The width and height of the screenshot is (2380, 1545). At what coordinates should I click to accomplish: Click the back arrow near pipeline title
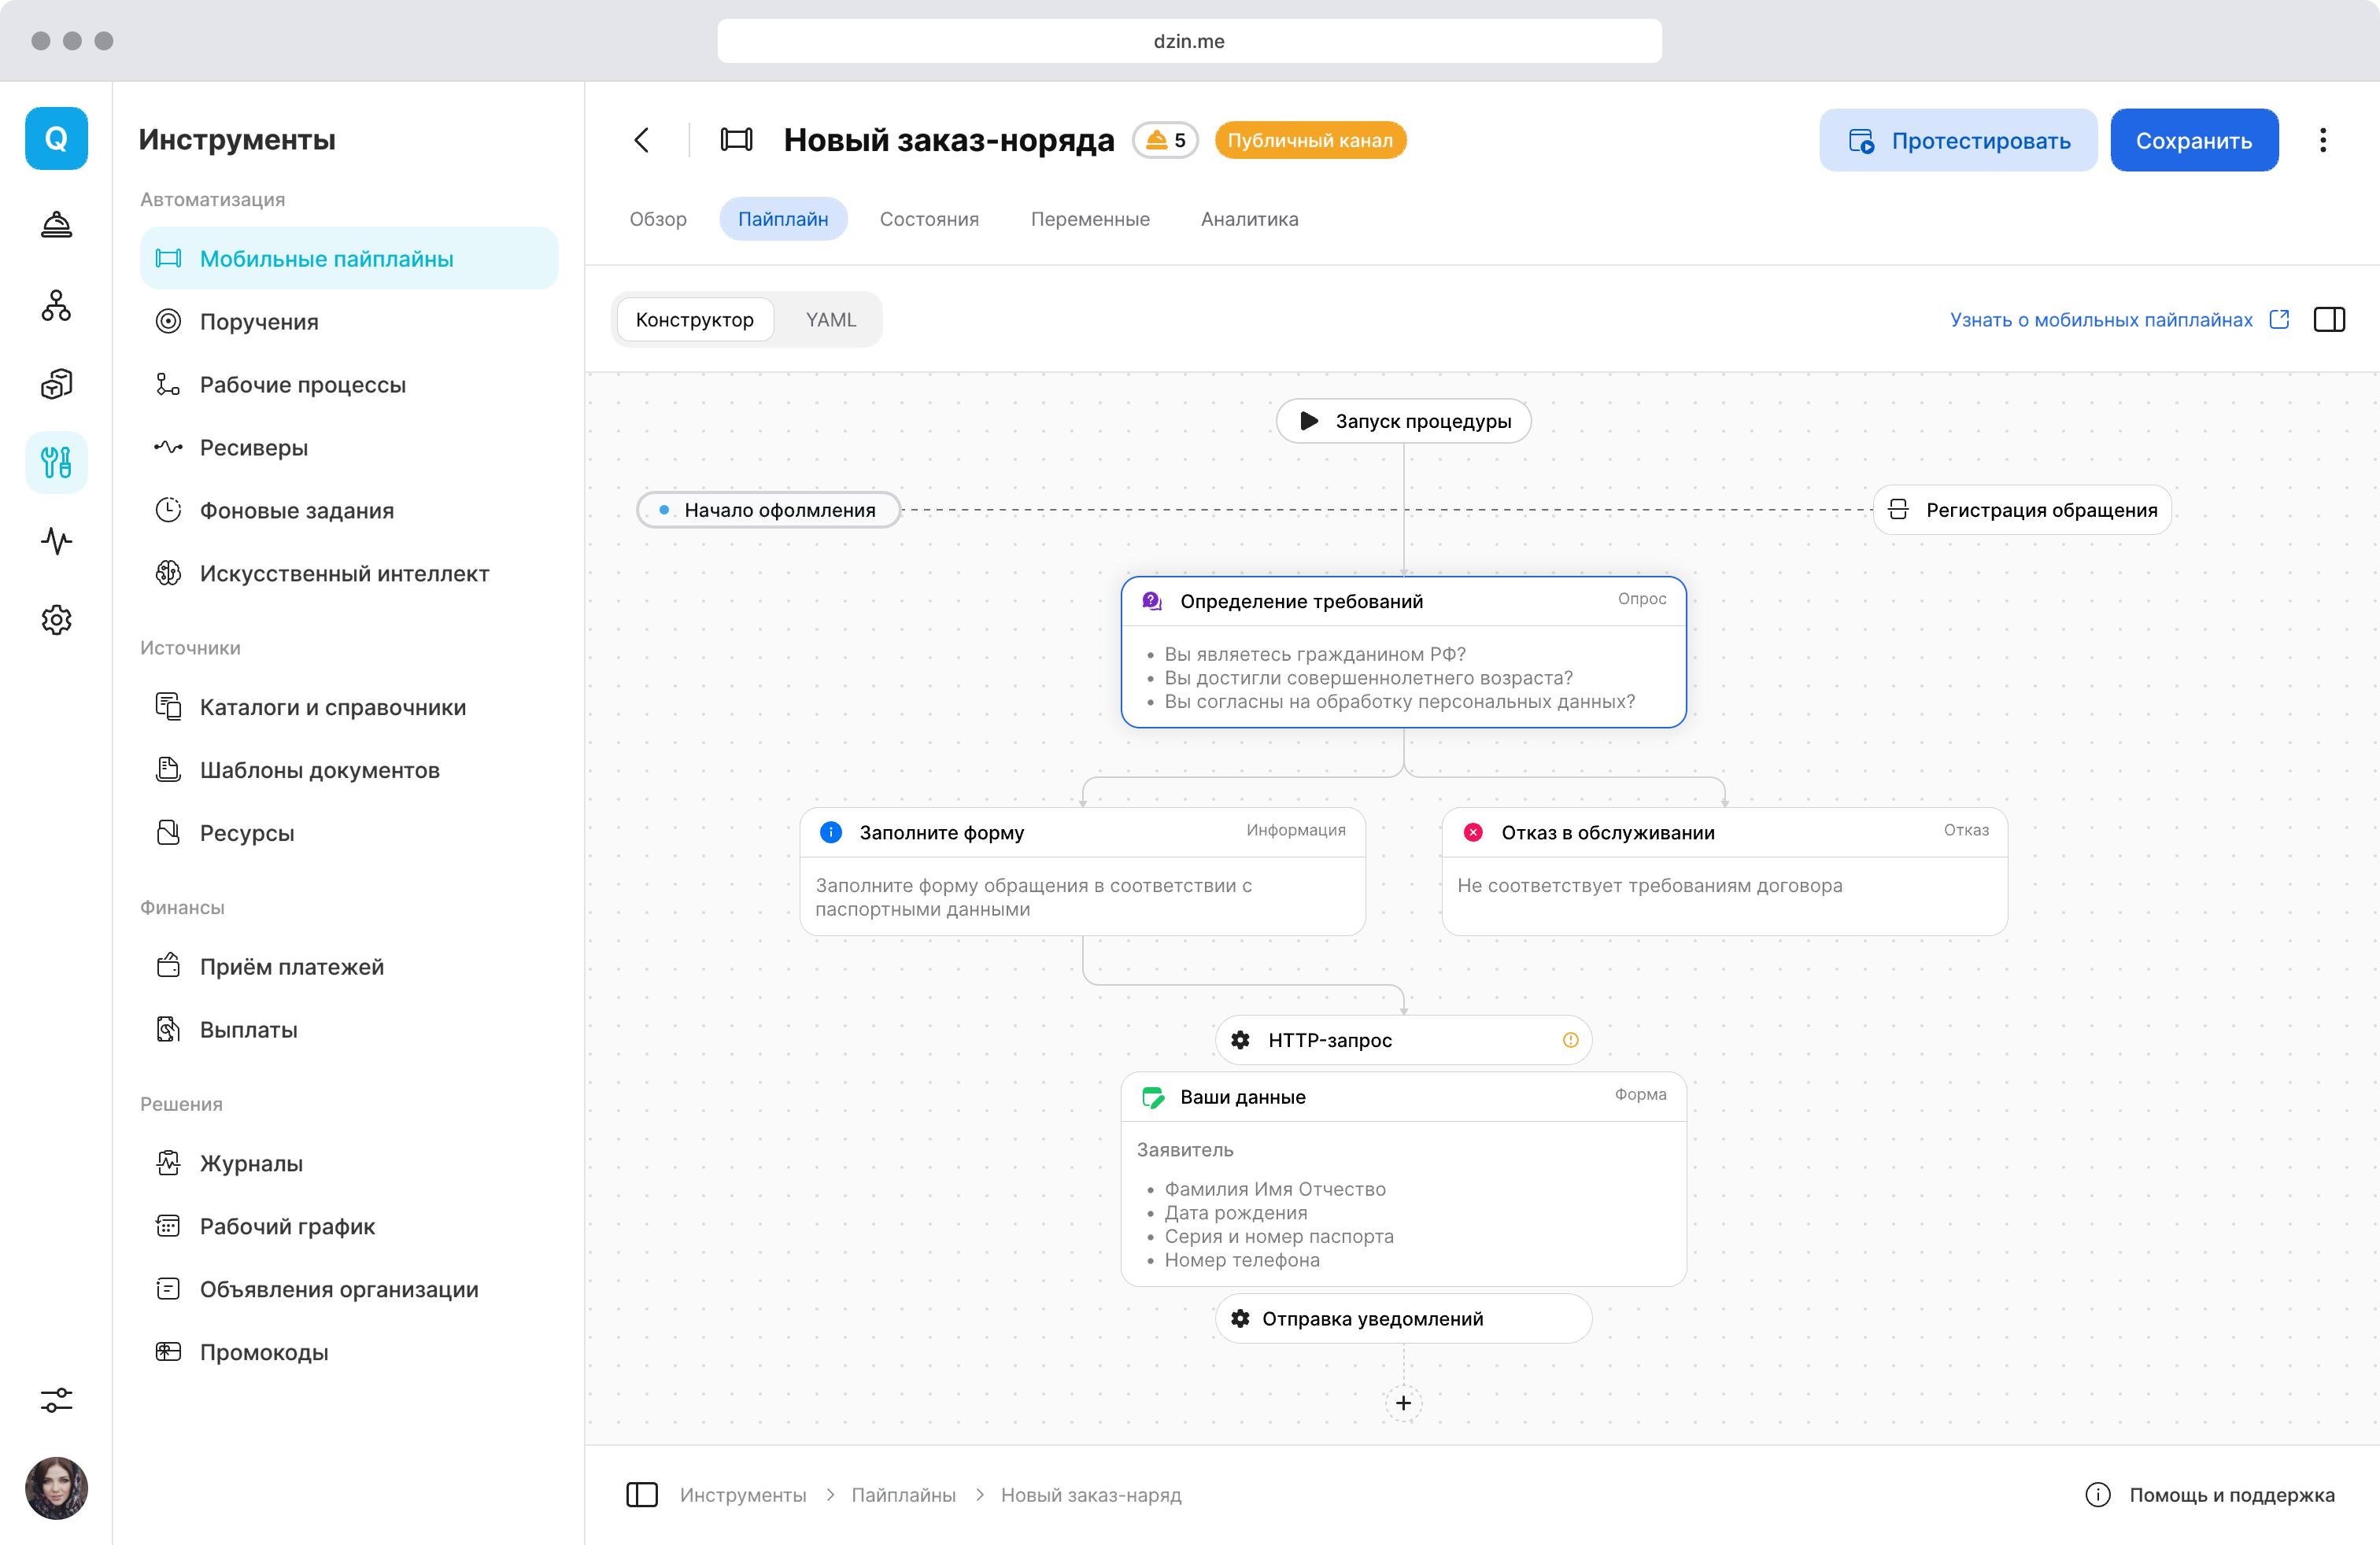pos(642,140)
